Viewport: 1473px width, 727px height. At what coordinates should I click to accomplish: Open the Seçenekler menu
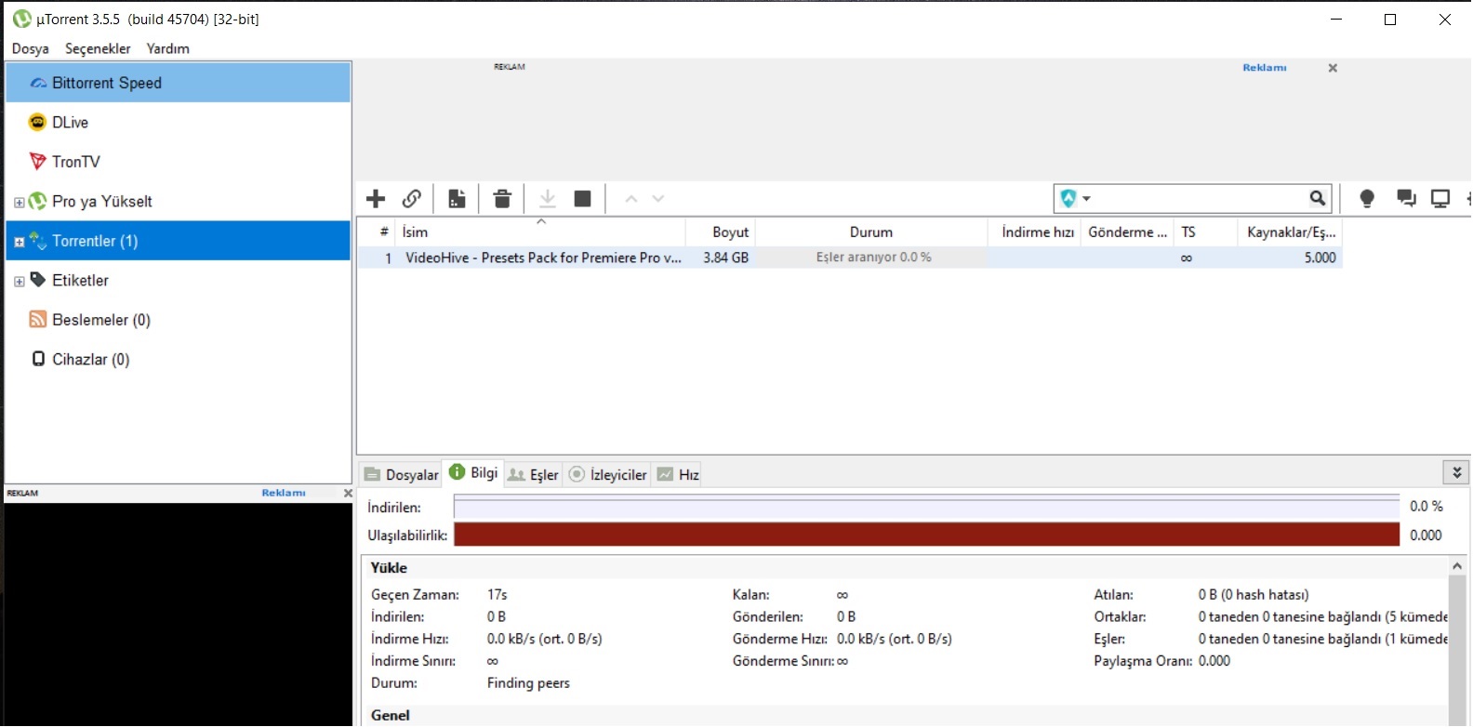[98, 48]
